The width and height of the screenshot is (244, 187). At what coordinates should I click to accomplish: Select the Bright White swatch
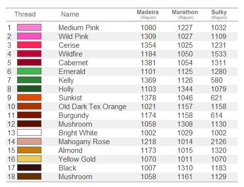click(29, 132)
